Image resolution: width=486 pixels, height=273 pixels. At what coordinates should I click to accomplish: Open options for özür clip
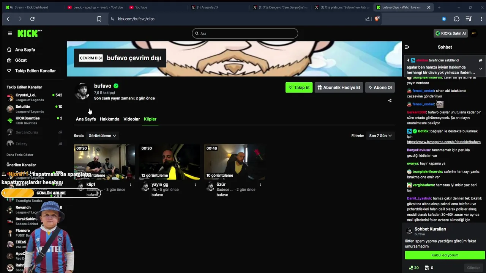click(260, 185)
